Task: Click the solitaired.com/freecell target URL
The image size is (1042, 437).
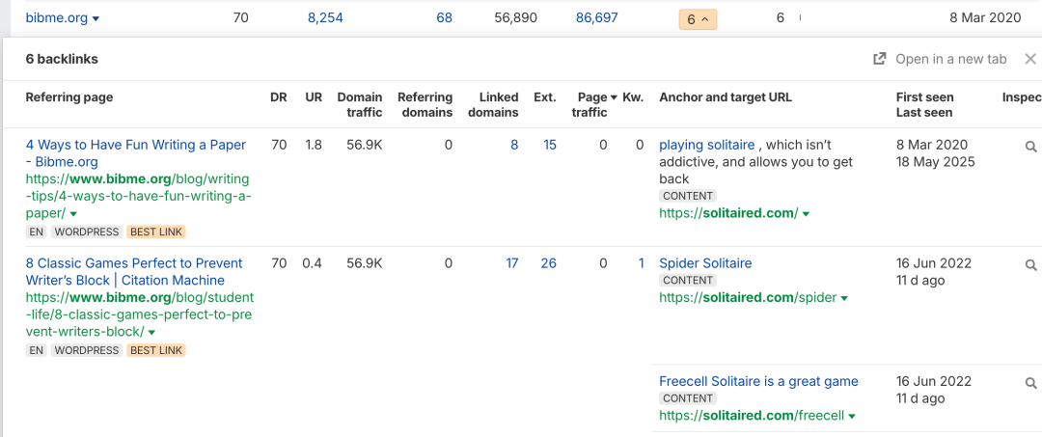Action: tap(752, 417)
